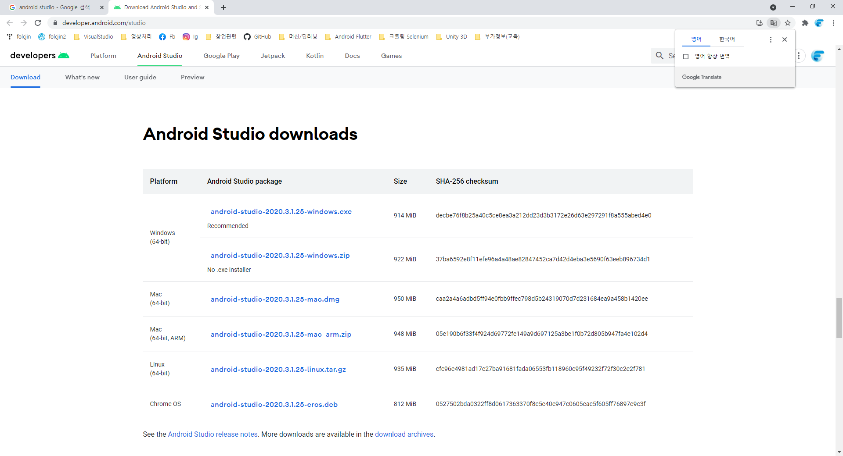
Task: Open the download archives link
Action: coord(404,434)
